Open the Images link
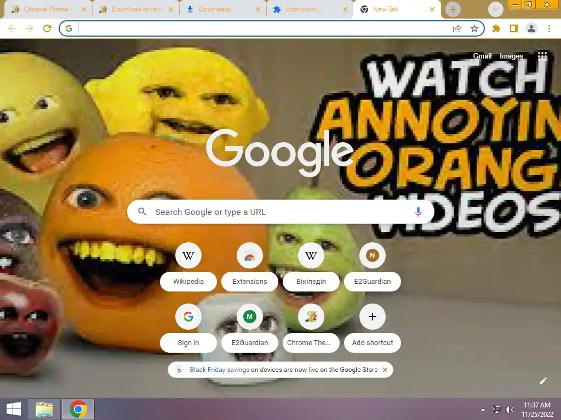The image size is (561, 420). pyautogui.click(x=511, y=56)
